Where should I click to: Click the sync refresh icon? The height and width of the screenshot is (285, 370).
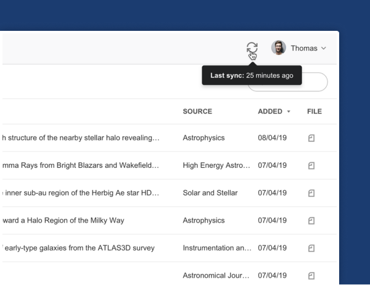pos(251,48)
